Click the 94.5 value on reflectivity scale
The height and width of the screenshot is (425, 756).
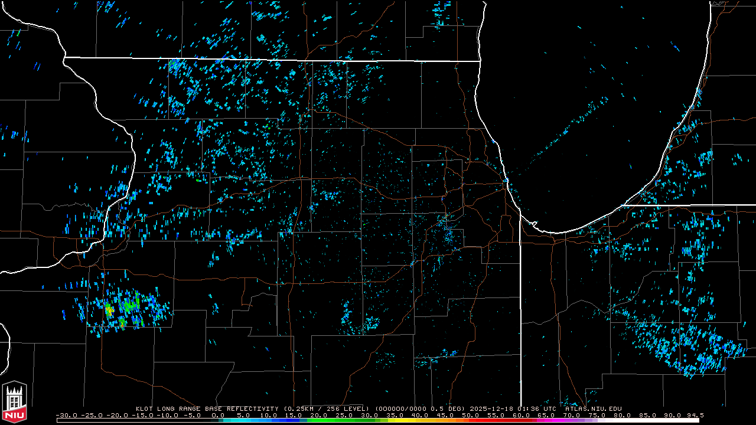pos(695,416)
